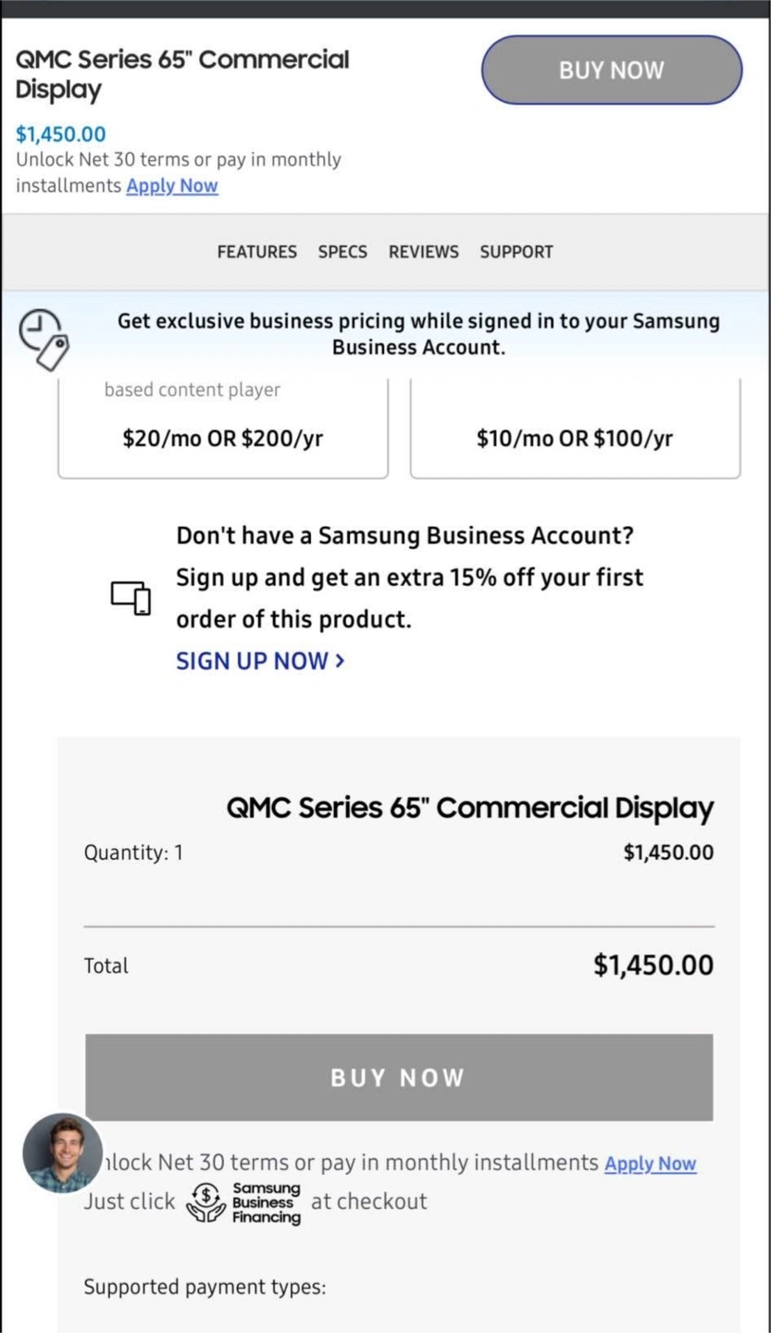Click the devices icon beside the sign-up offer
Image resolution: width=771 pixels, height=1333 pixels.
[131, 597]
